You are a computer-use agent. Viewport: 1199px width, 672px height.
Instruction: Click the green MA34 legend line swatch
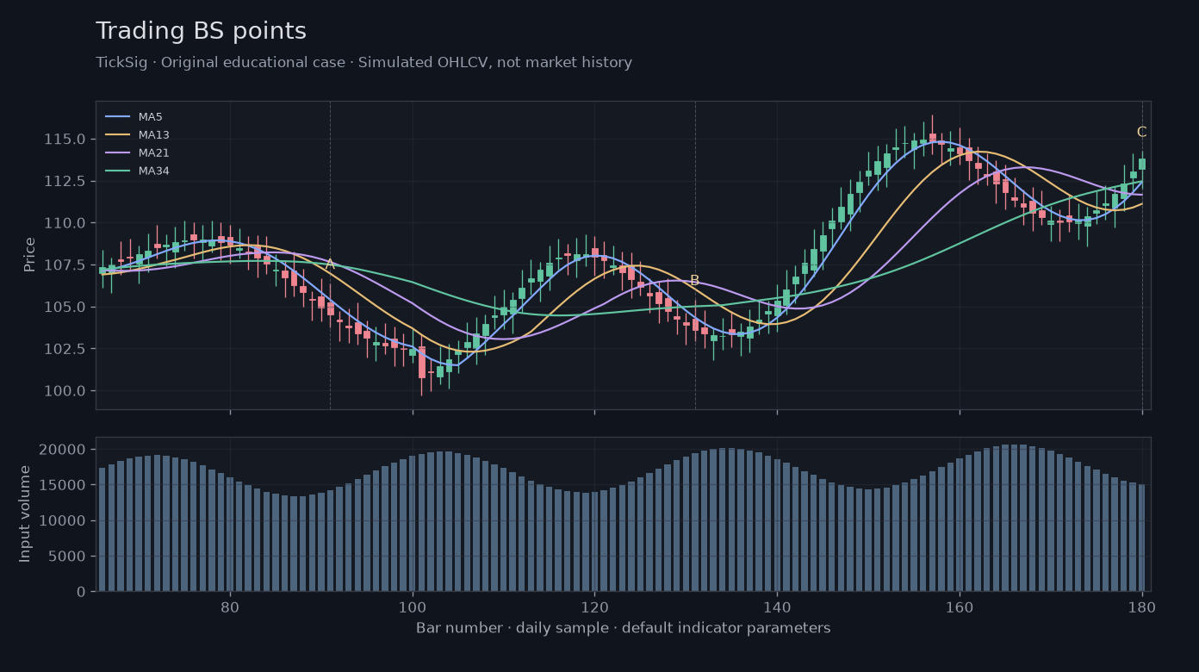coord(117,171)
